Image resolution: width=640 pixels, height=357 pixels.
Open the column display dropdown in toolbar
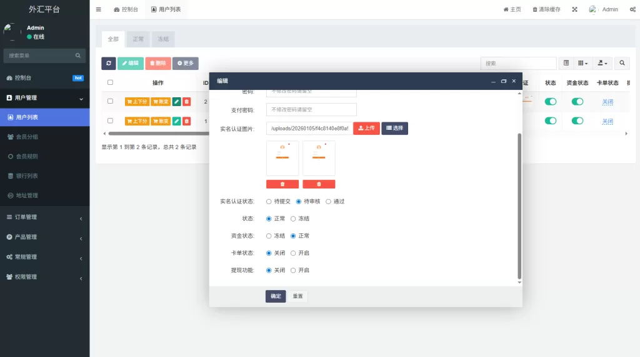[x=582, y=63]
